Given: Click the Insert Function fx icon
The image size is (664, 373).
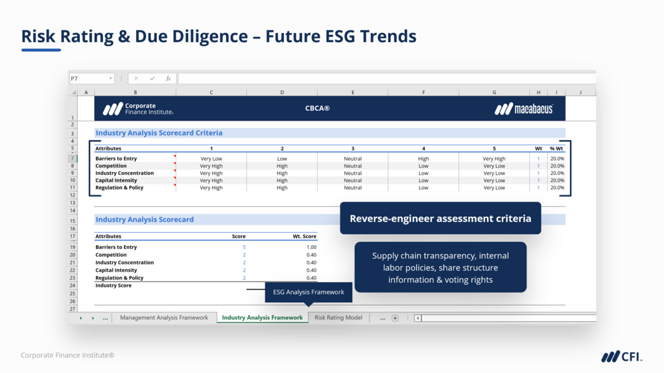Looking at the screenshot, I should [x=168, y=78].
